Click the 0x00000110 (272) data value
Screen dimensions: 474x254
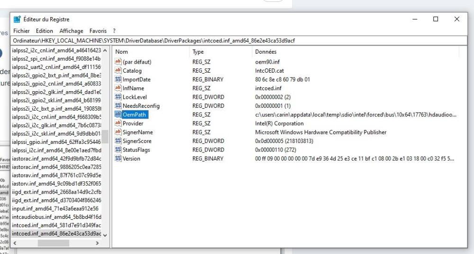coord(275,150)
